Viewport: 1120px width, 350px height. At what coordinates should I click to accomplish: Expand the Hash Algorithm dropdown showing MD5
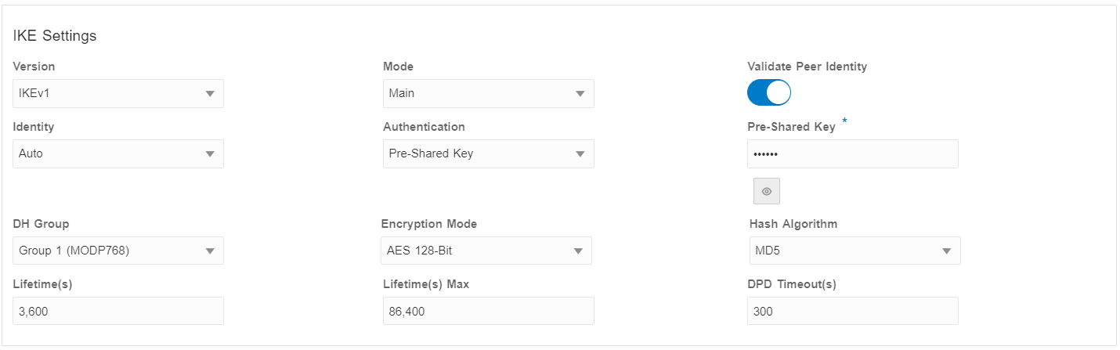(x=854, y=251)
